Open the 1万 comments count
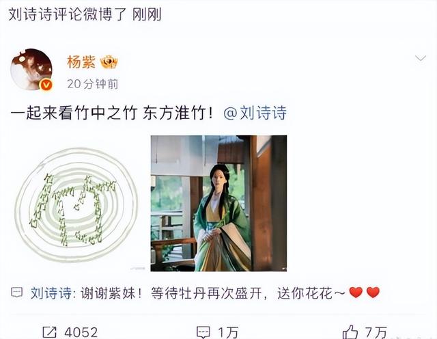The image size is (437, 339). [228, 333]
